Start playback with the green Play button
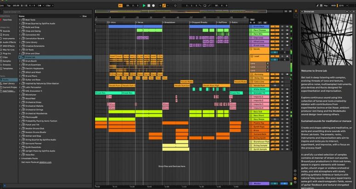This screenshot has height=189, width=356. [x=144, y=6]
